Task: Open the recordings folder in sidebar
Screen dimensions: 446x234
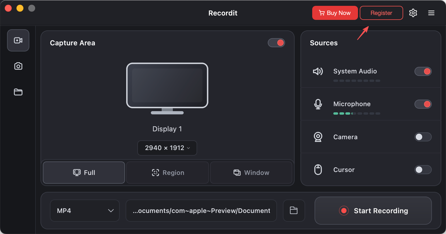Action: [x=18, y=92]
